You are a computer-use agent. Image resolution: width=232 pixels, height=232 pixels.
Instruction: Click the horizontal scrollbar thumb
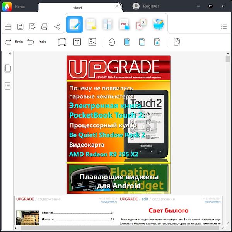[x=120, y=228]
